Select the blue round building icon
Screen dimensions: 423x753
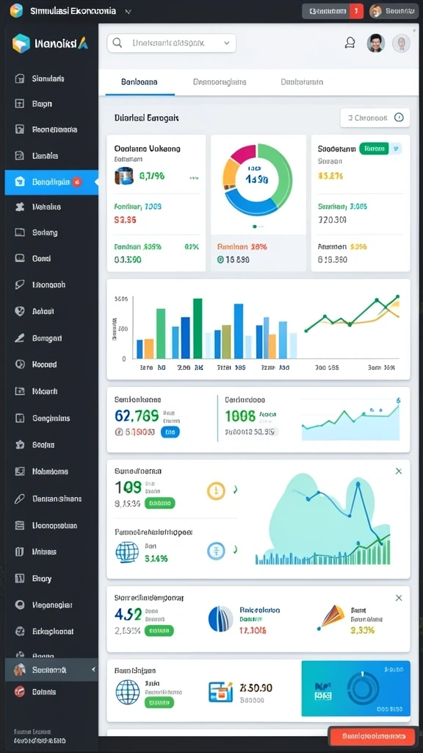pos(220,618)
